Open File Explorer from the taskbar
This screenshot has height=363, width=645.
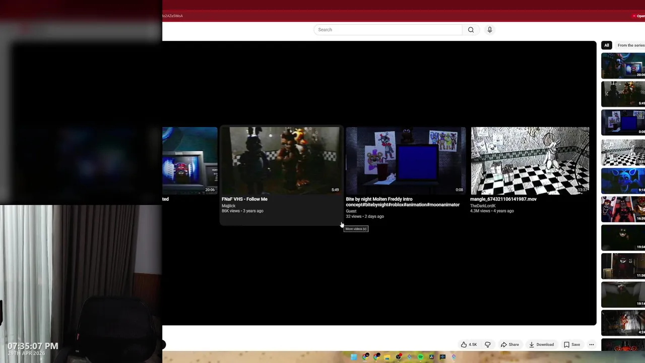click(387, 357)
